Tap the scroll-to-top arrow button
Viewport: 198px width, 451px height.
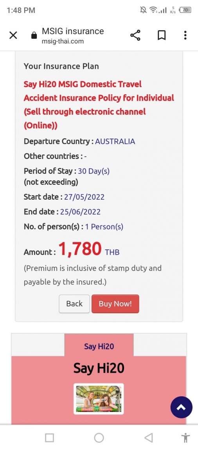point(181,407)
